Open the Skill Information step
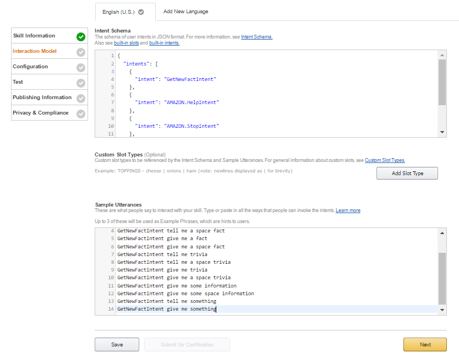Screen dimensions: 459x358 50,36
